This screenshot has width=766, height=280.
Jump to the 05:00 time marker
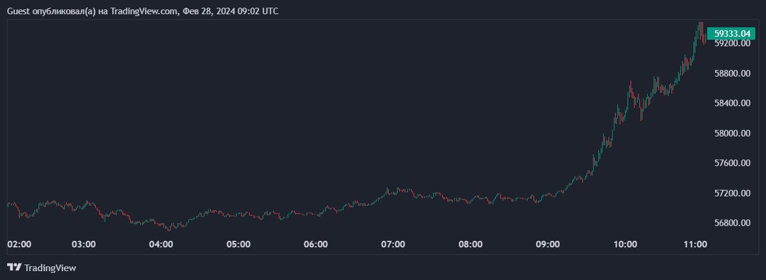(x=238, y=244)
